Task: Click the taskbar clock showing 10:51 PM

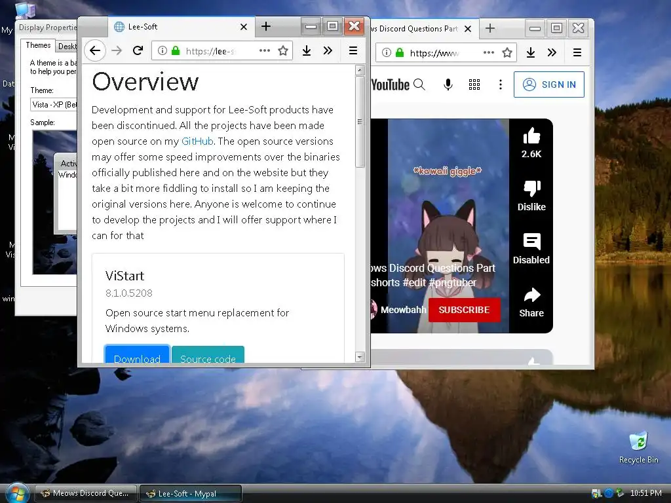Action: click(645, 493)
